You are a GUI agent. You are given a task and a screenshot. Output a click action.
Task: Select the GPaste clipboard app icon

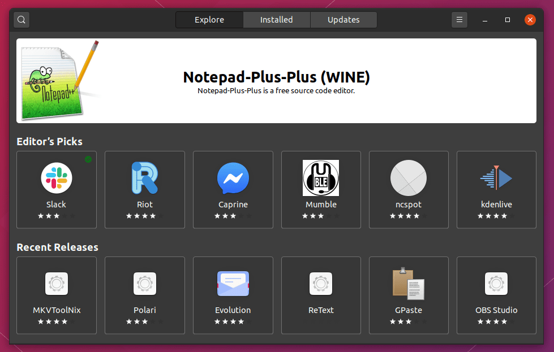click(x=409, y=284)
